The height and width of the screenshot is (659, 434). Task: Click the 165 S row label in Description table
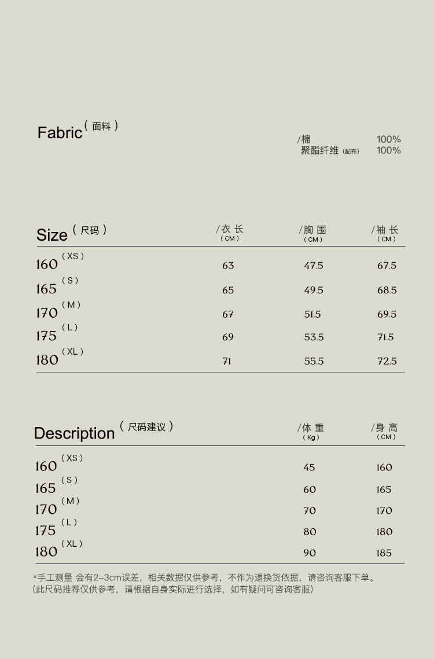46,488
